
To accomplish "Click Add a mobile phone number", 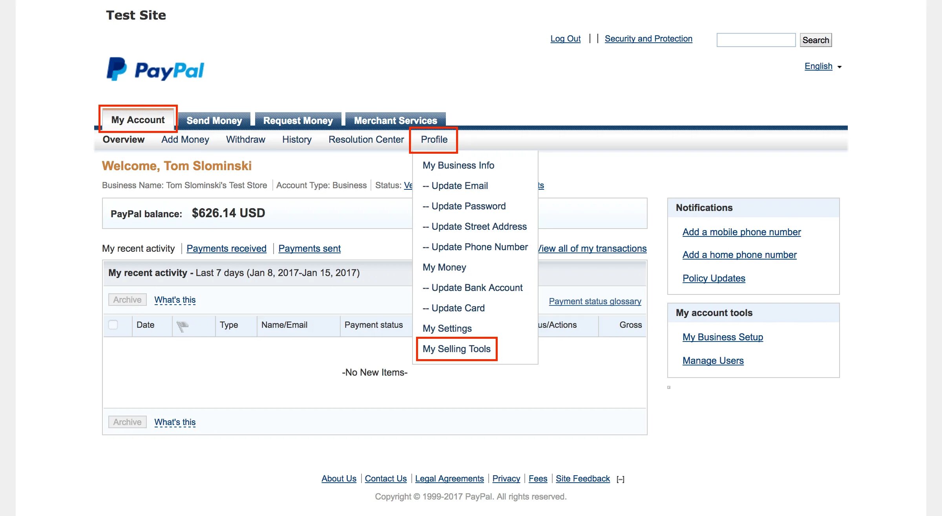I will click(x=741, y=232).
